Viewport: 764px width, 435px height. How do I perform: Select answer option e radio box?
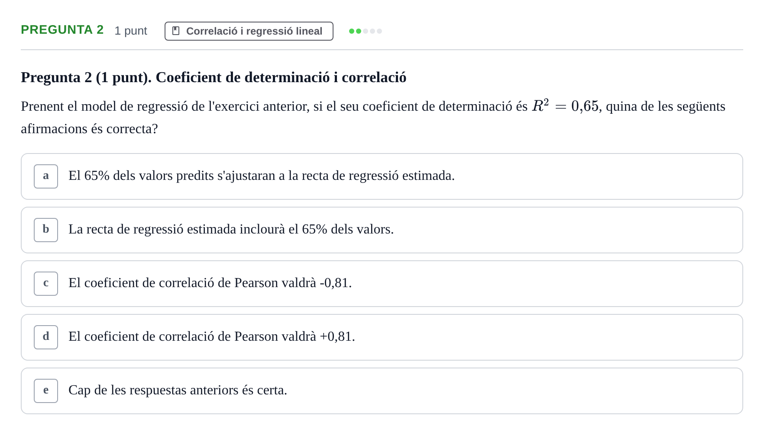coord(46,391)
